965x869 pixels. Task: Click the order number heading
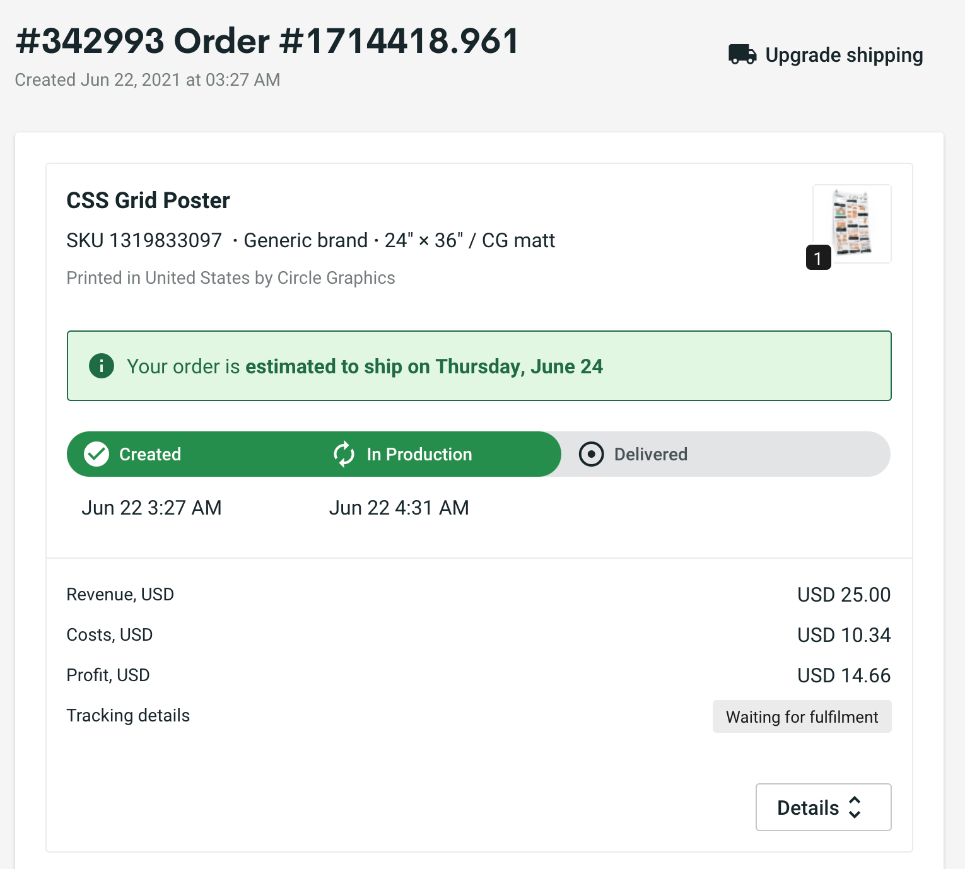click(x=267, y=42)
